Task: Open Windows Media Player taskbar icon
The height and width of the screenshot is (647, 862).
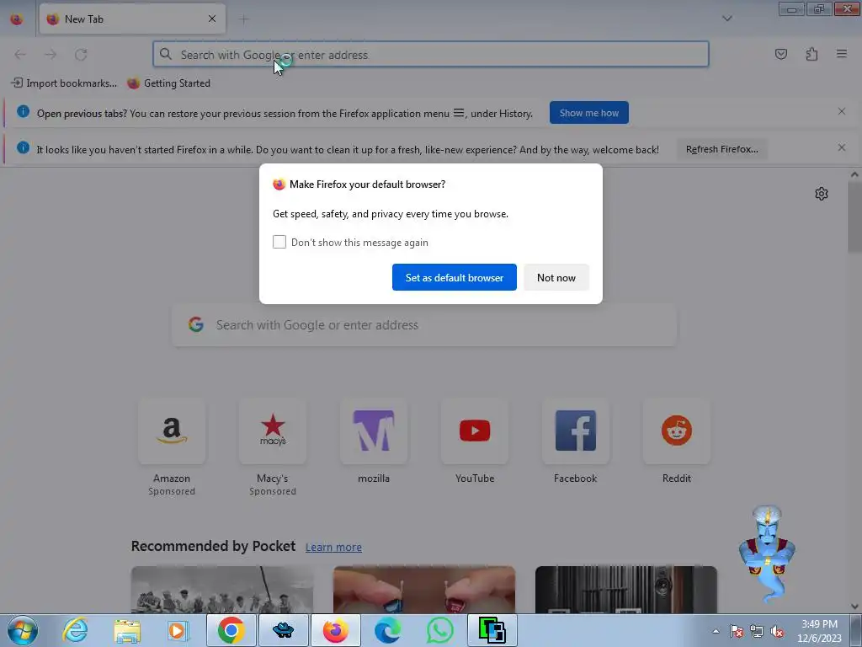Action: pos(178,630)
